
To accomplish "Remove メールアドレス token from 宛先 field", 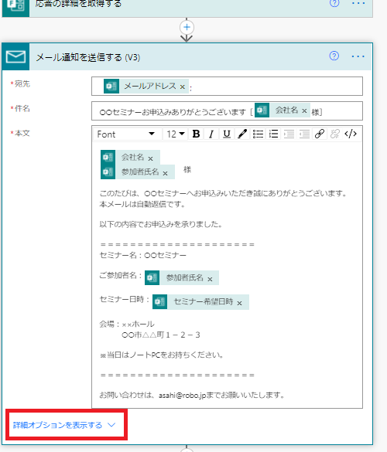I will coord(182,87).
